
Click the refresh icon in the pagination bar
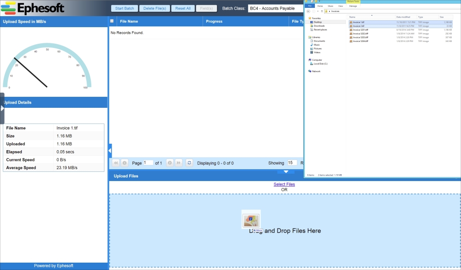click(x=189, y=163)
